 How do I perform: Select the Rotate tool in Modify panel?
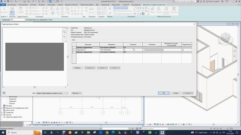click(63, 13)
